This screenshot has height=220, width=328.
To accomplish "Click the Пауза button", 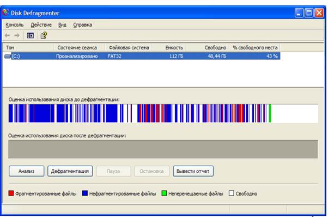I will [113, 171].
